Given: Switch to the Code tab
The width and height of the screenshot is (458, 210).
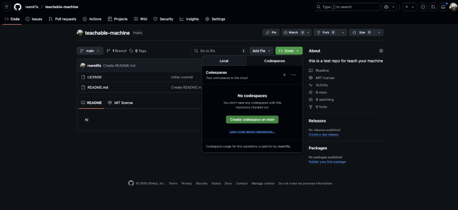Looking at the screenshot, I should click(x=12, y=19).
